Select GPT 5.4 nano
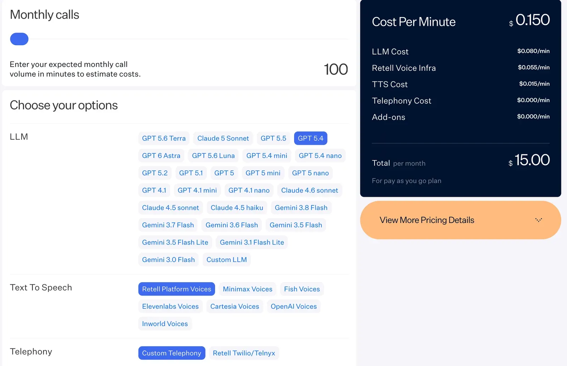 320,156
